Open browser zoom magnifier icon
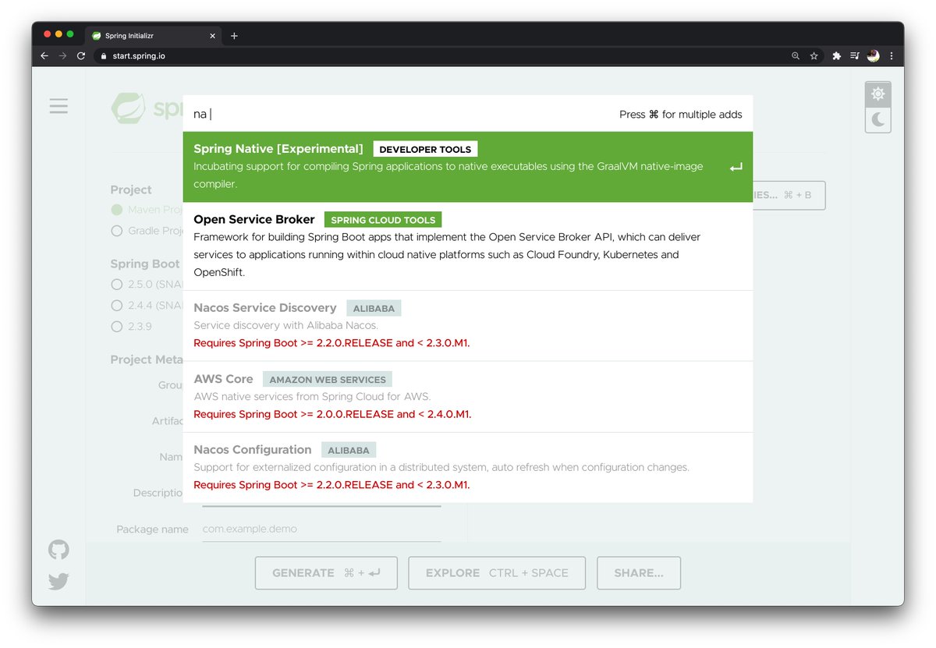This screenshot has width=936, height=648. tap(796, 56)
